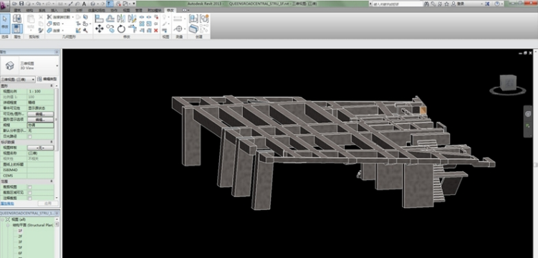Switch to the 结构 ribbon tab
Screen dimensions: 538x258
coord(30,10)
